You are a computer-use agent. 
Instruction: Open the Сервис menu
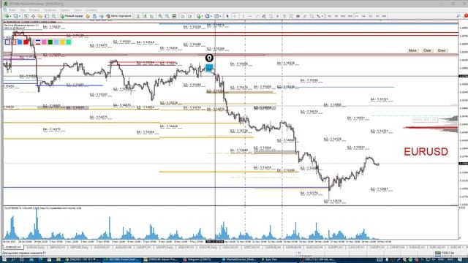[65, 9]
